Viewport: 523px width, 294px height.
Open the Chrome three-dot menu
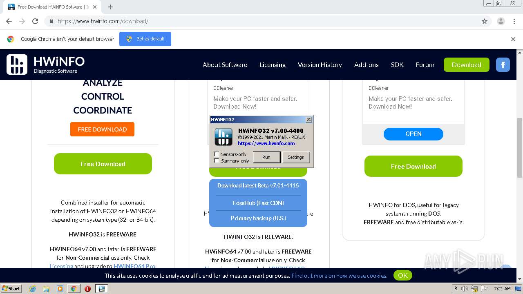point(514,21)
